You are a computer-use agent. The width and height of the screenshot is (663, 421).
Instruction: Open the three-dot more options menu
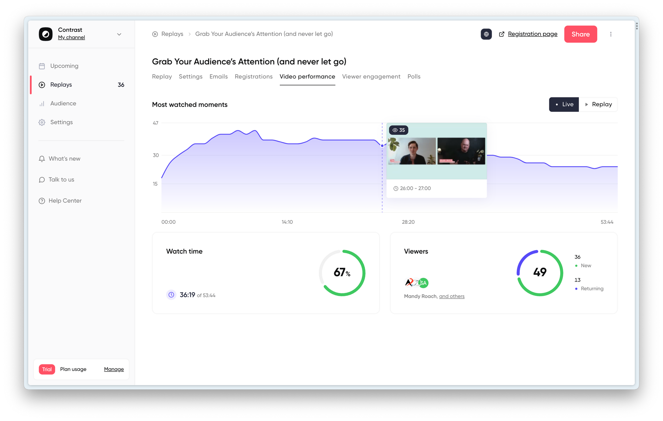(x=611, y=34)
